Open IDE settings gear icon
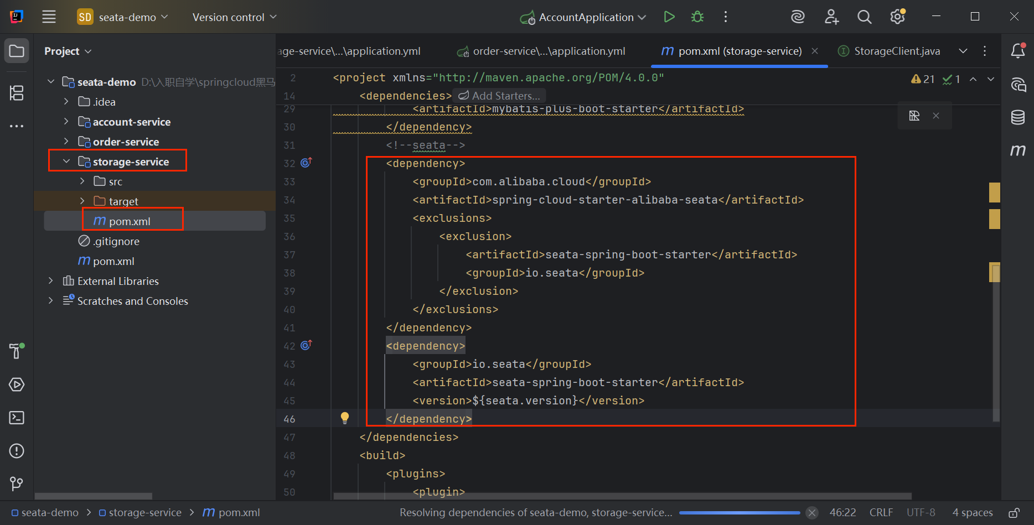 point(898,17)
